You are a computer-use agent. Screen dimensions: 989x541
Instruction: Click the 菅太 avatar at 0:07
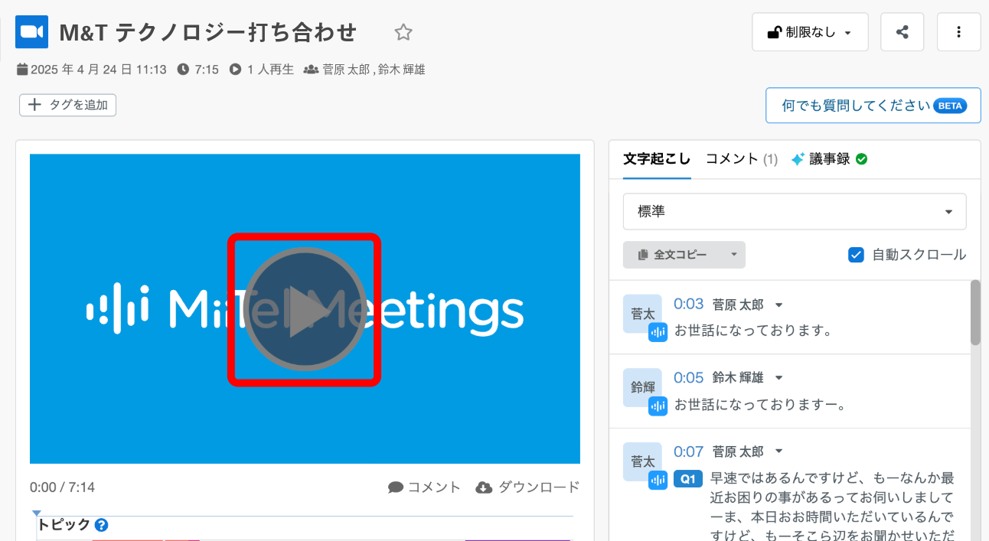tap(642, 461)
